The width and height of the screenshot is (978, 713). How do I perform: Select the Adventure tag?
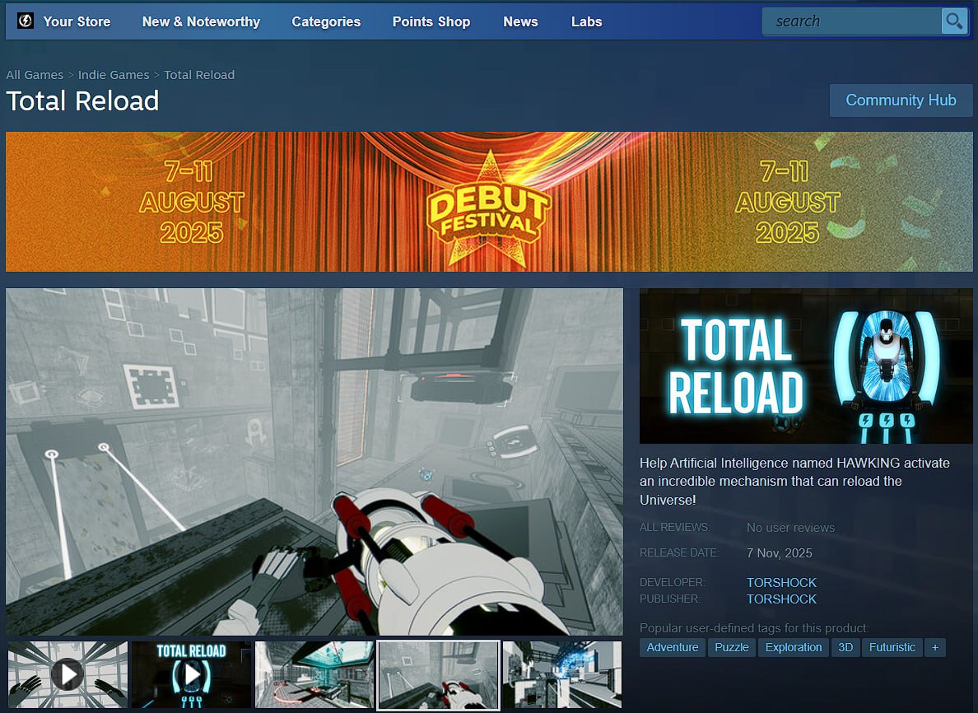pyautogui.click(x=673, y=647)
